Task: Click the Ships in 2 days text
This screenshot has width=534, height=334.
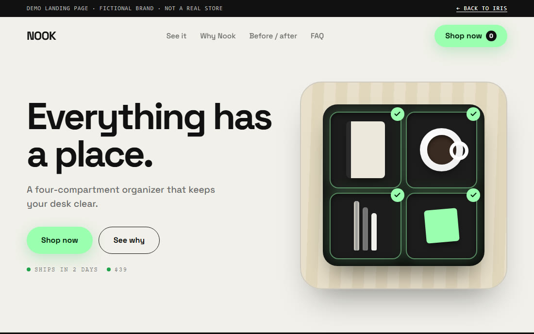Action: 66,269
